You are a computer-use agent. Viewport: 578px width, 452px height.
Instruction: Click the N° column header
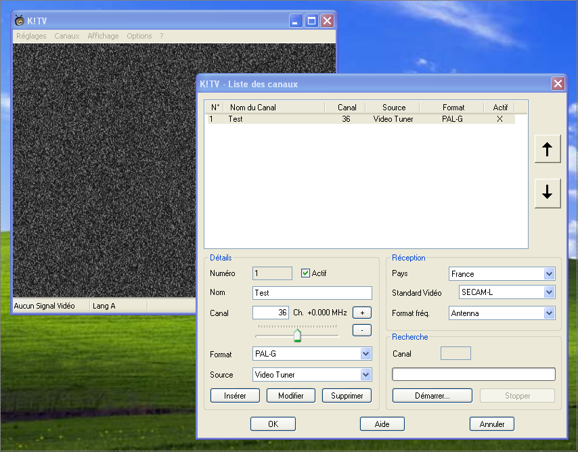[215, 108]
